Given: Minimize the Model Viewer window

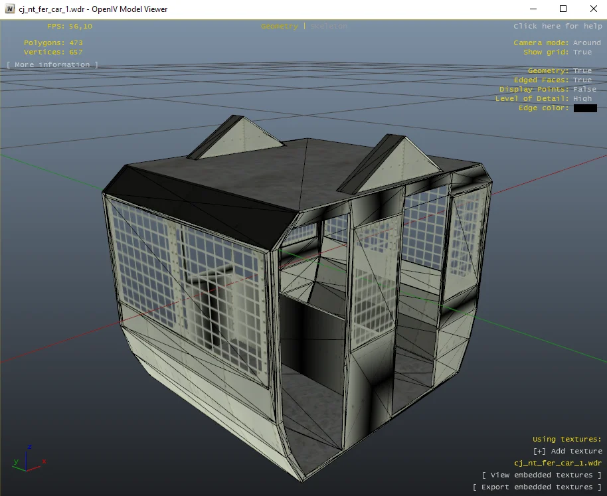Looking at the screenshot, I should coord(533,9).
